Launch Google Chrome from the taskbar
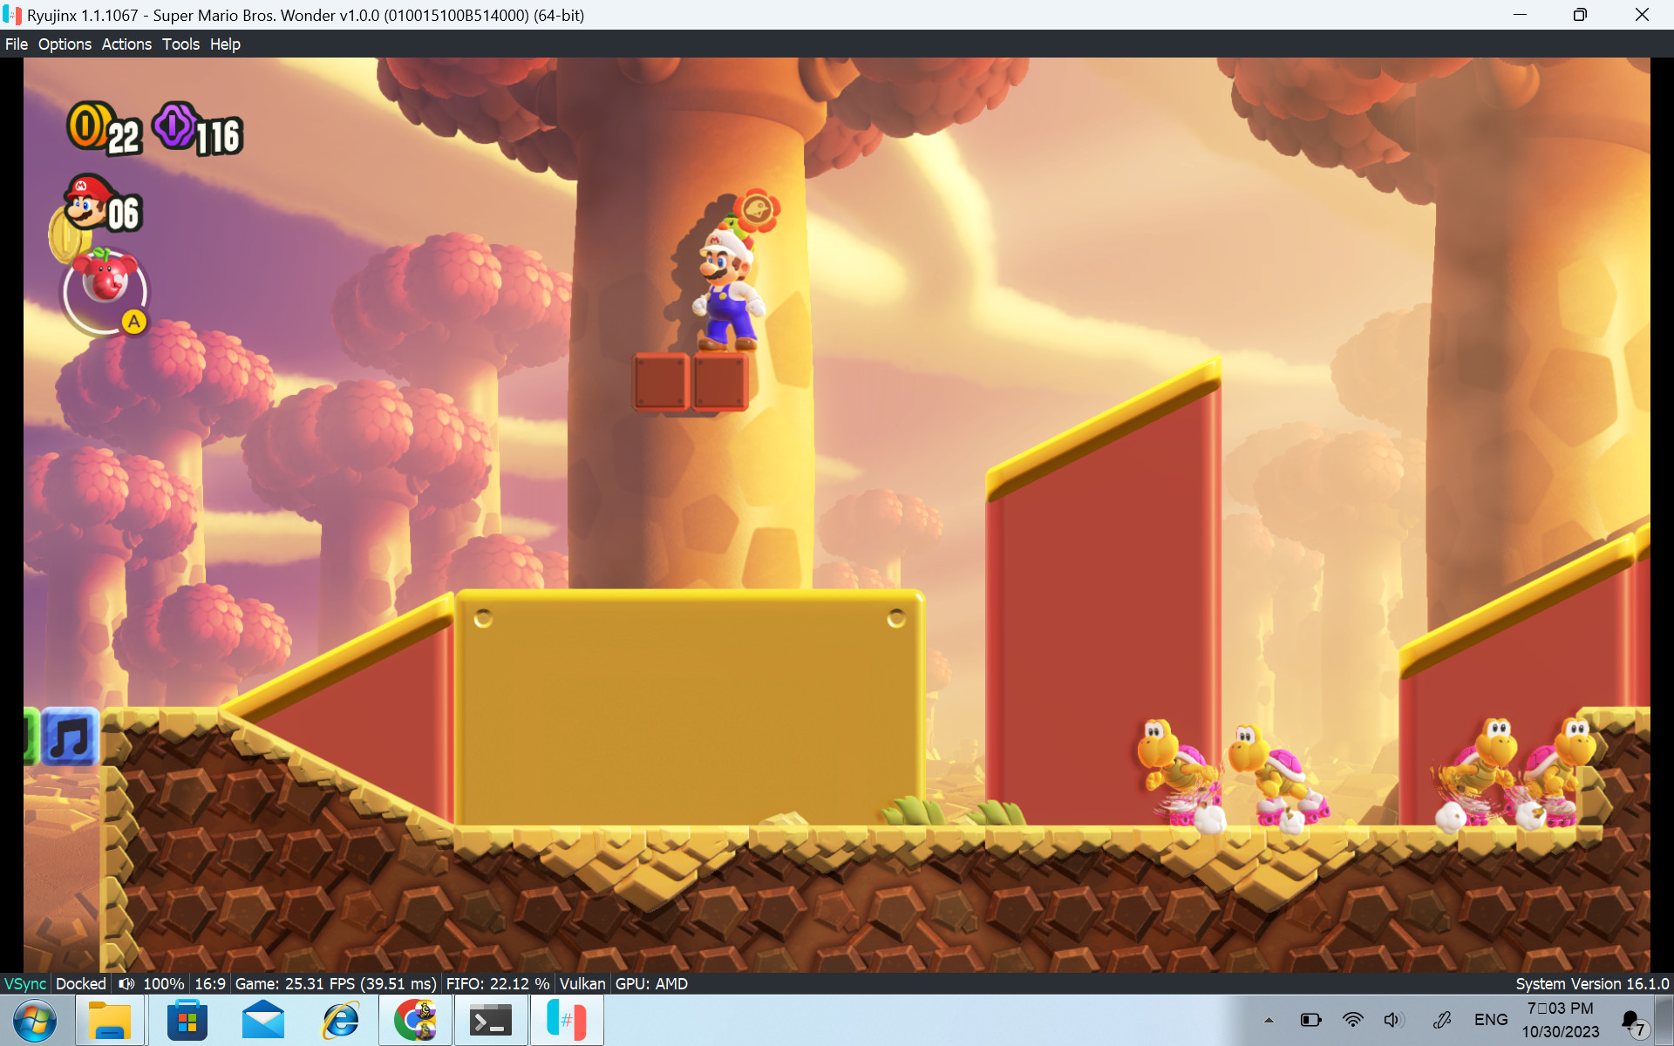Screen dimensions: 1674x1046 click(x=416, y=1019)
